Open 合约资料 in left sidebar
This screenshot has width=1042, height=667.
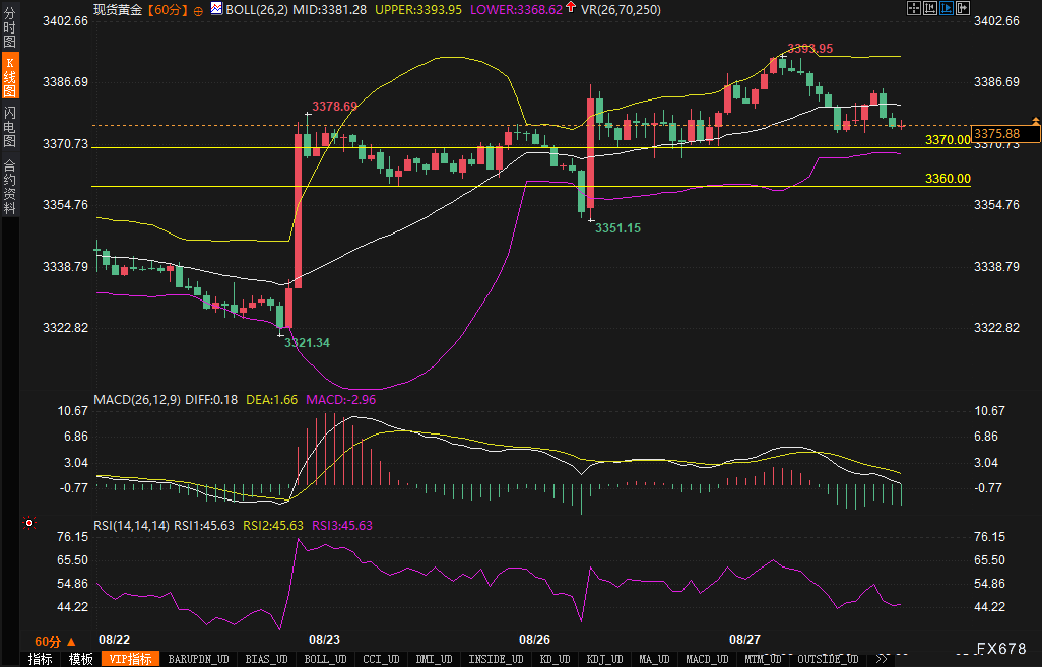coord(10,186)
